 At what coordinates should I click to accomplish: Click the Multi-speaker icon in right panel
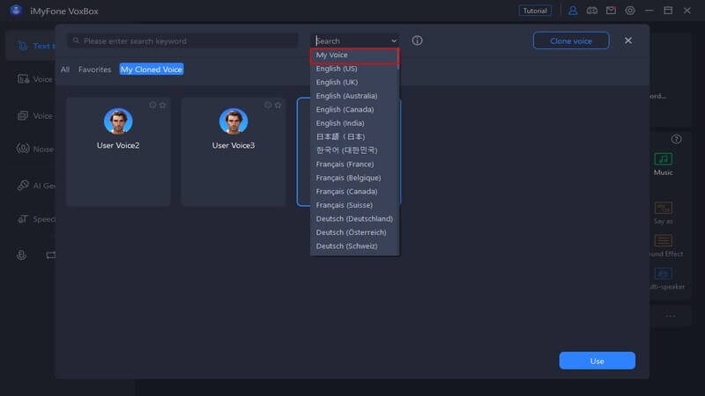(x=664, y=274)
